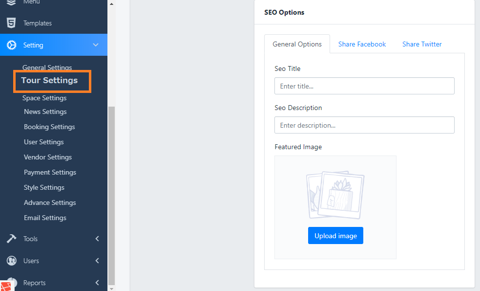Viewport: 480px width, 291px height.
Task: Select the General Options tab
Action: (297, 44)
